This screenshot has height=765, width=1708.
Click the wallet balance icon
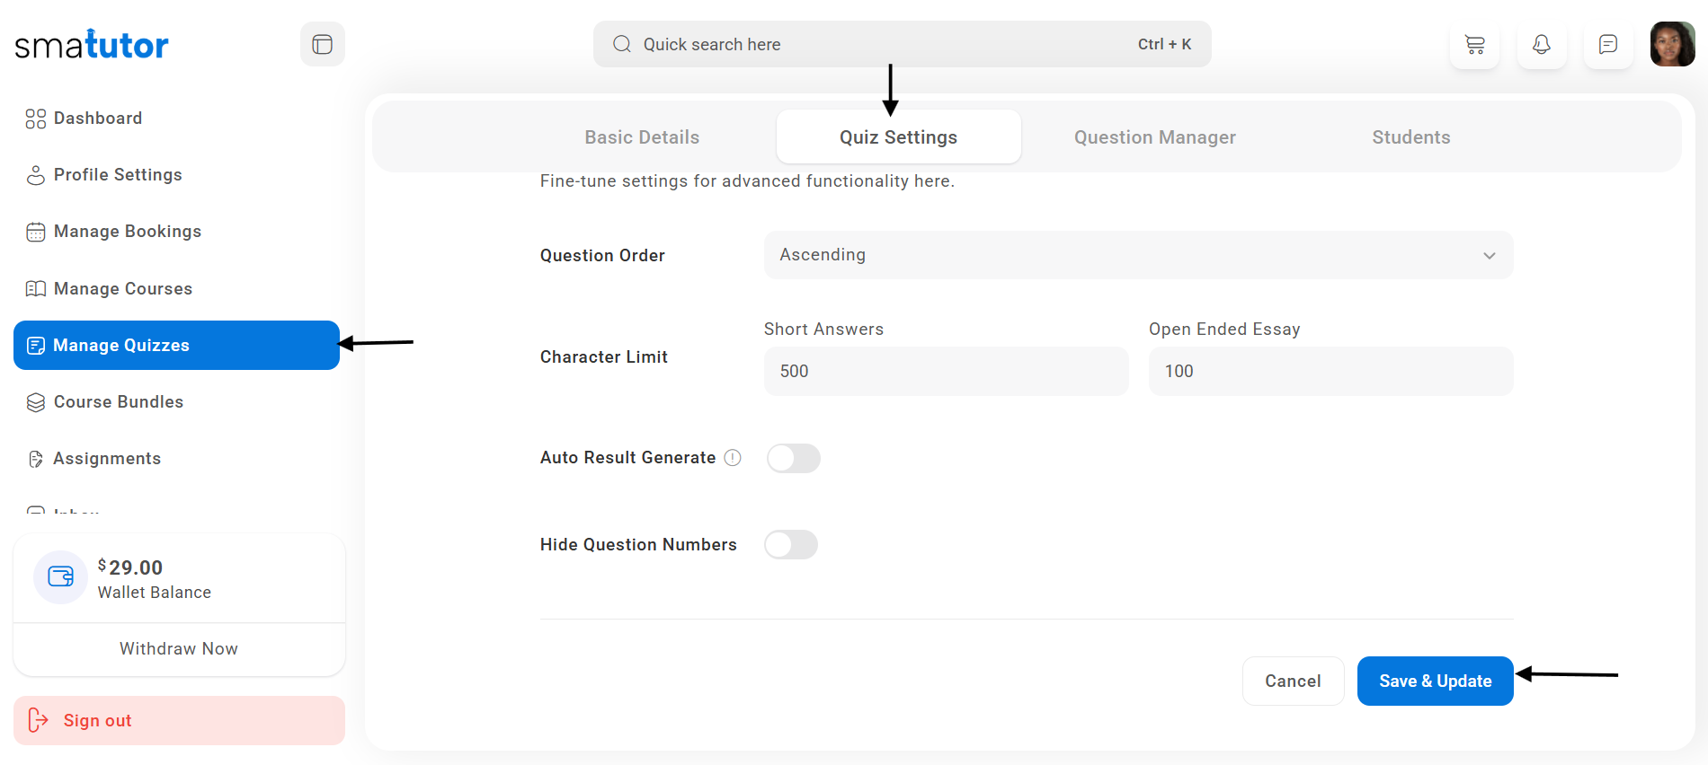tap(60, 576)
